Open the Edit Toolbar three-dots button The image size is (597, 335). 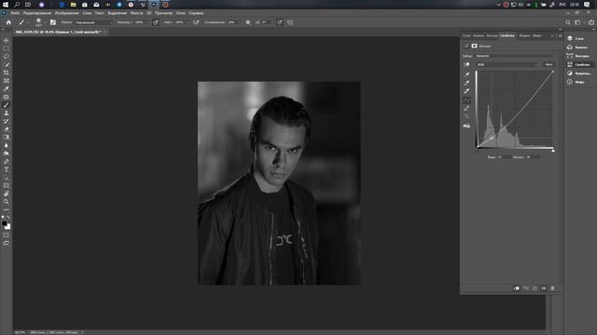click(7, 209)
